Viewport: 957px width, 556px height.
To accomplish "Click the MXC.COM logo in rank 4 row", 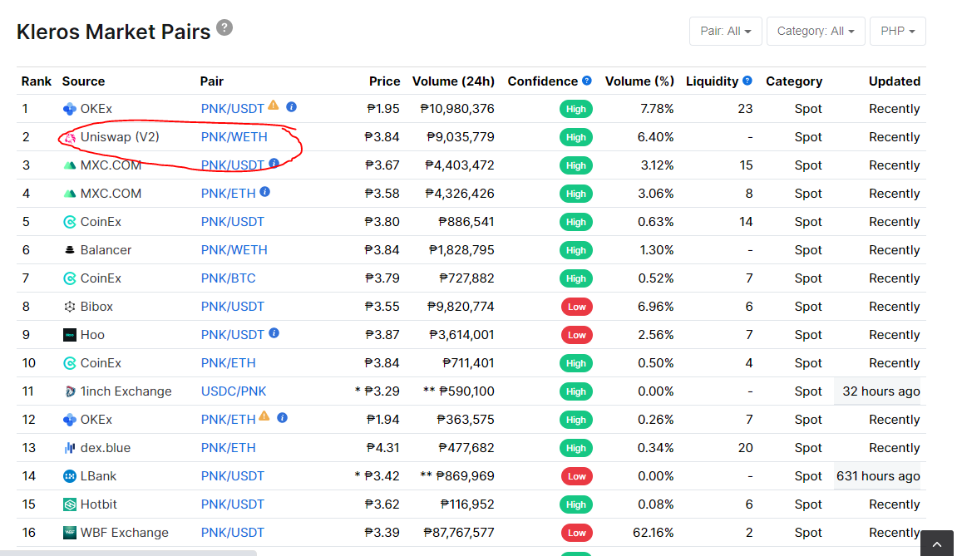I will (70, 194).
